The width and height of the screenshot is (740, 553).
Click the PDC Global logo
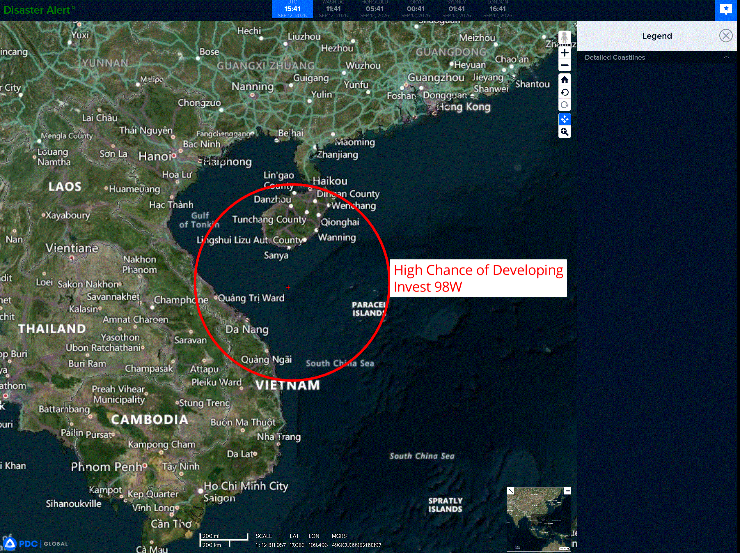pos(36,544)
